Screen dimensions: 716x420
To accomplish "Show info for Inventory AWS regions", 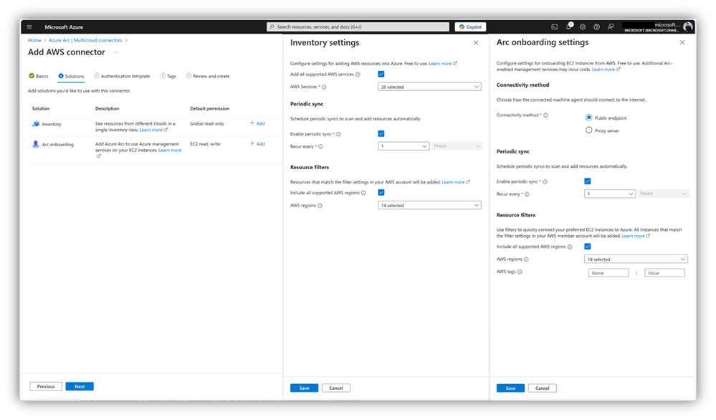I will point(320,206).
